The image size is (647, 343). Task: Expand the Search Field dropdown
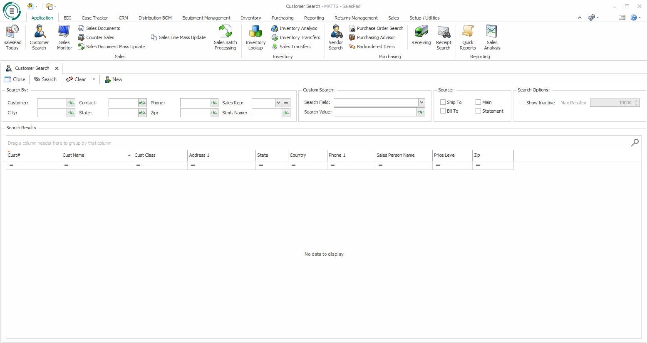click(x=421, y=102)
